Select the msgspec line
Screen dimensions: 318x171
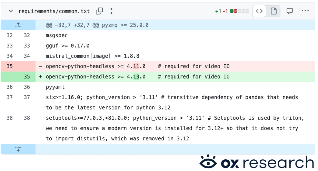[x=175, y=35]
